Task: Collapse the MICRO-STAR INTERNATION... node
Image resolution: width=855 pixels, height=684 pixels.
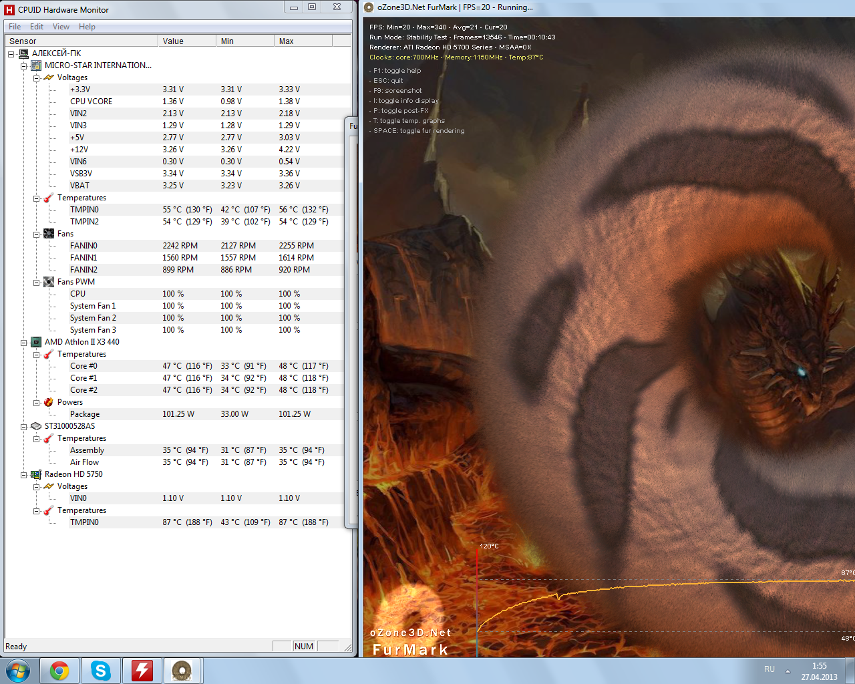Action: (23, 65)
